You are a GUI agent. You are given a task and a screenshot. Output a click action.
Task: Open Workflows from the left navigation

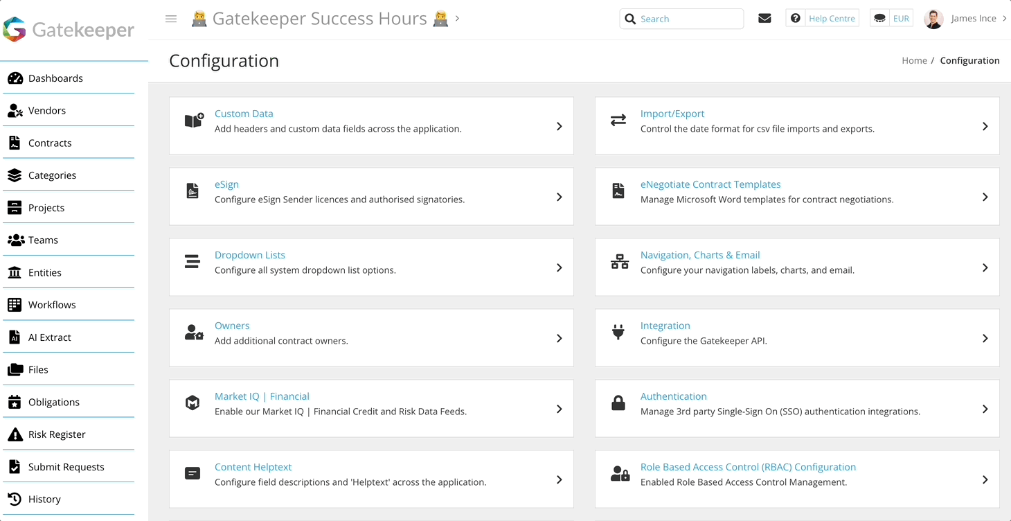[52, 304]
